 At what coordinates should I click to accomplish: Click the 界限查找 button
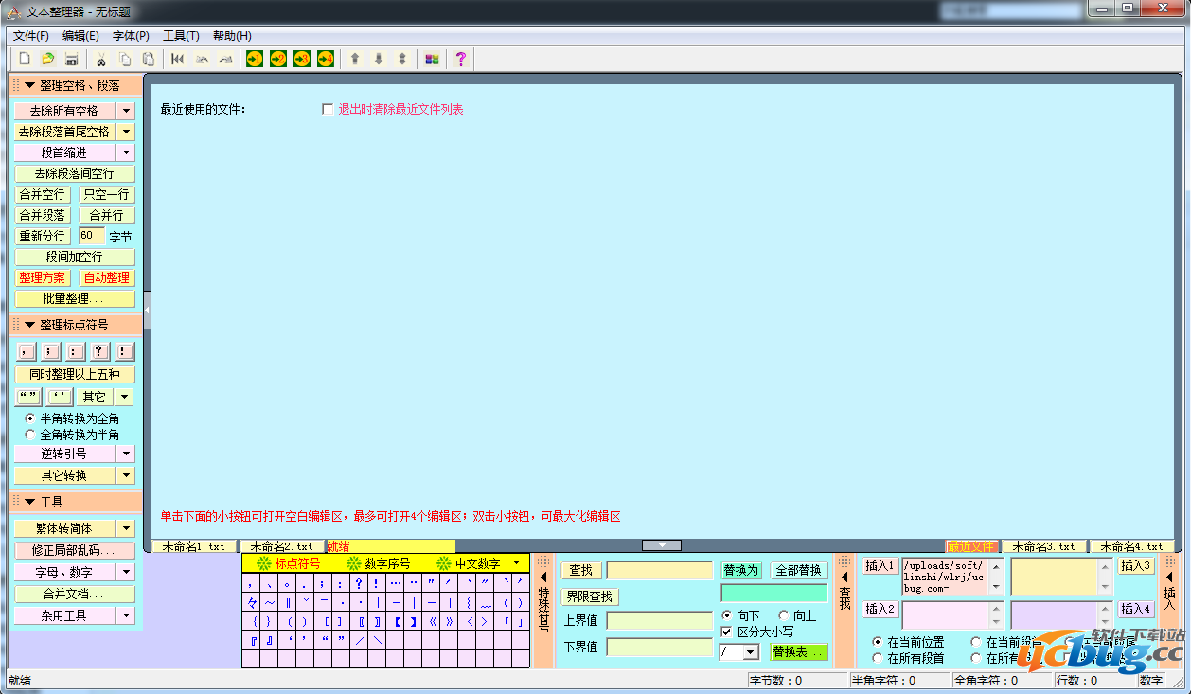point(590,597)
